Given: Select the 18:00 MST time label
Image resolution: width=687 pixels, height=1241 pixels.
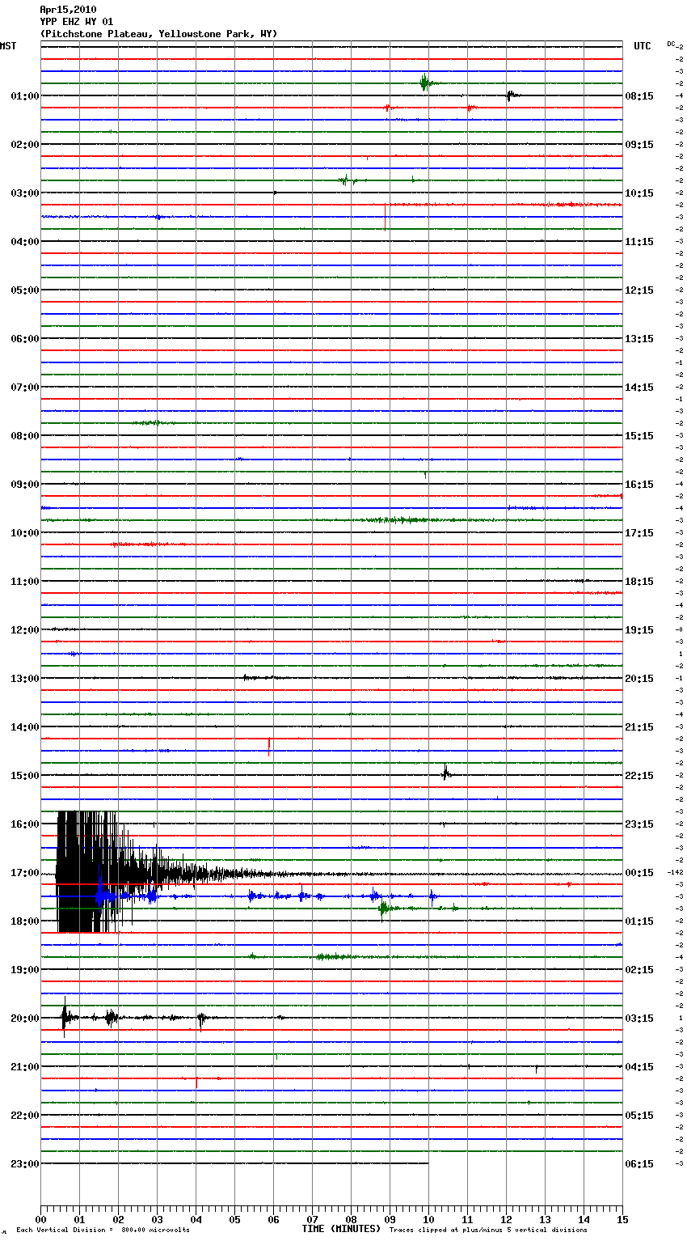Looking at the screenshot, I should (24, 921).
